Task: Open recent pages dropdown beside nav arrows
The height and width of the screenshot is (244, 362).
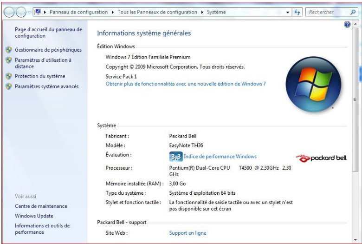Action: pos(29,12)
